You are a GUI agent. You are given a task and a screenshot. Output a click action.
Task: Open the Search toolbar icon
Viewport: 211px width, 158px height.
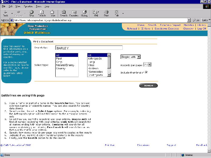(x=64, y=13)
